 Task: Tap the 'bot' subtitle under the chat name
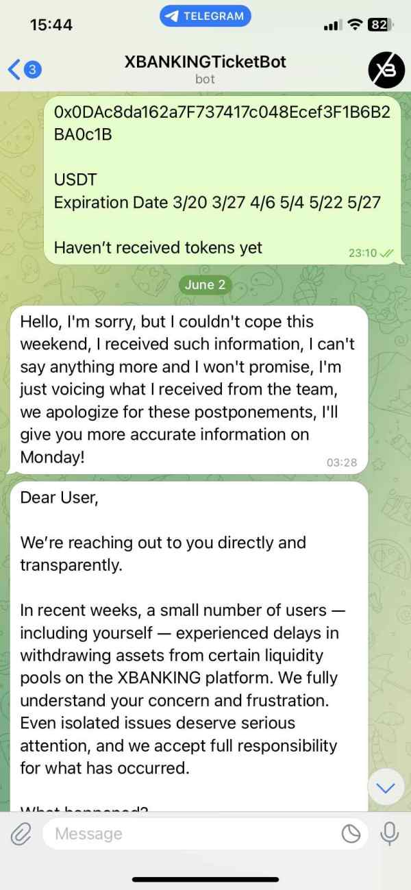(205, 79)
